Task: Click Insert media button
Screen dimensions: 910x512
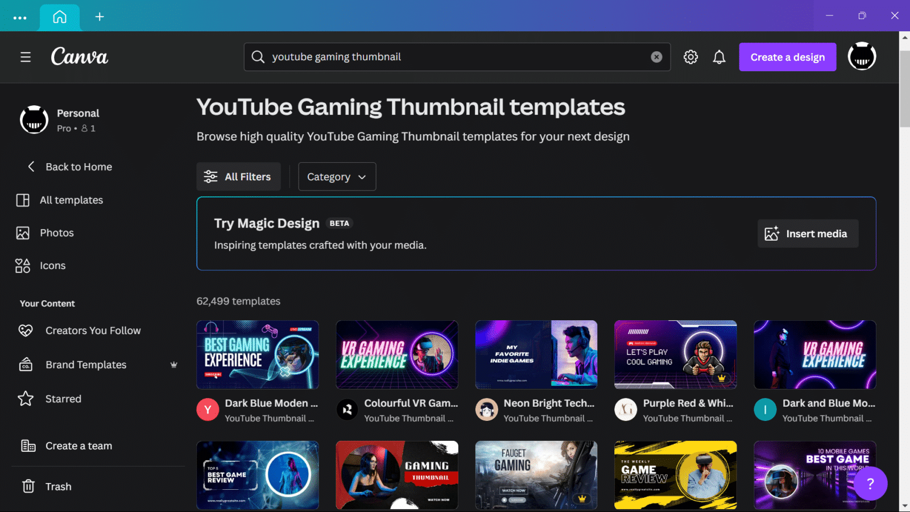Action: (808, 234)
